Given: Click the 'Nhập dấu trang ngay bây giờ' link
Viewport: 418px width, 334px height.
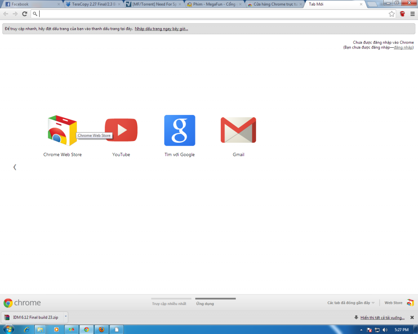Looking at the screenshot, I should coord(162,29).
